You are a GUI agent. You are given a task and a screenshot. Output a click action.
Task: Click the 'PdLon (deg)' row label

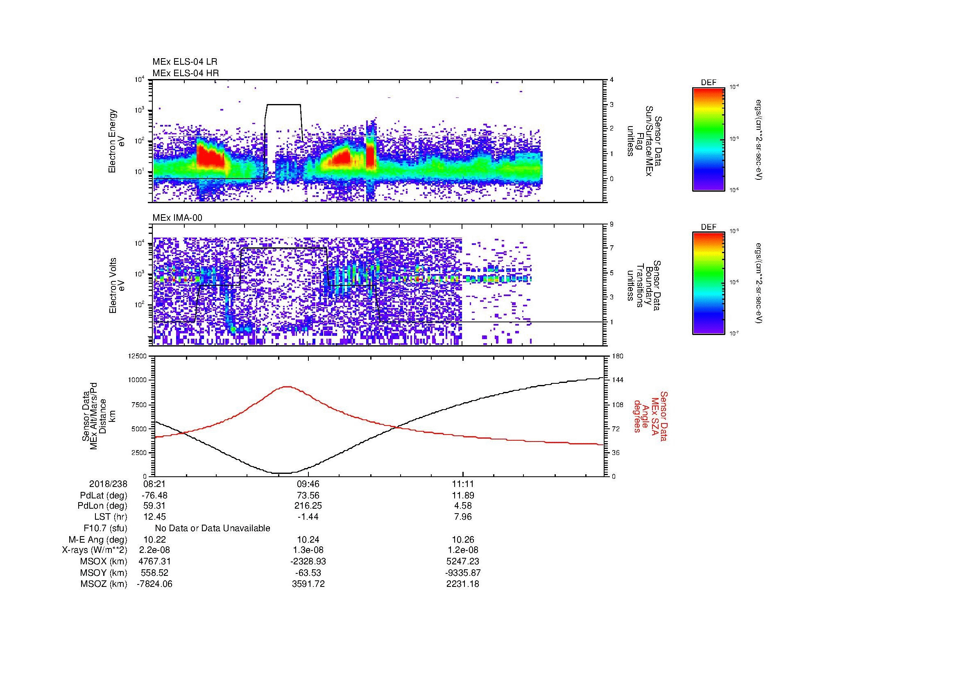point(102,506)
